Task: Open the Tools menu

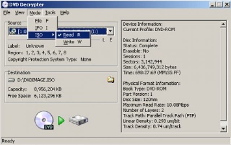Action: pos(50,13)
